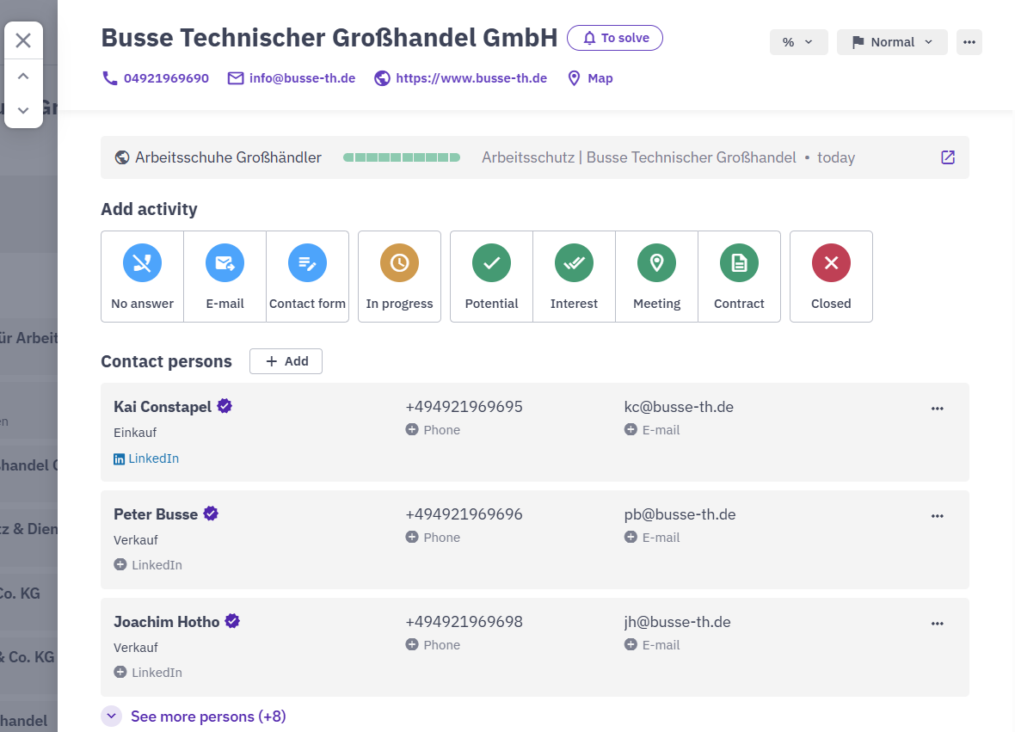Screen dimensions: 1015x732
Task: Go to previous record with up chevron
Action: pyautogui.click(x=23, y=77)
